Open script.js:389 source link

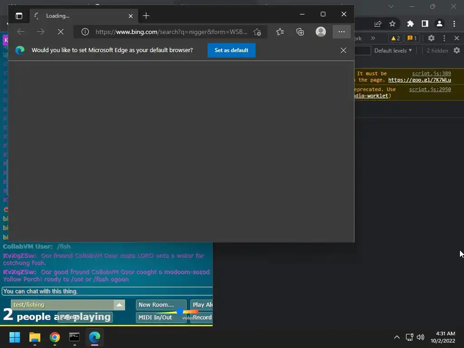(x=431, y=73)
